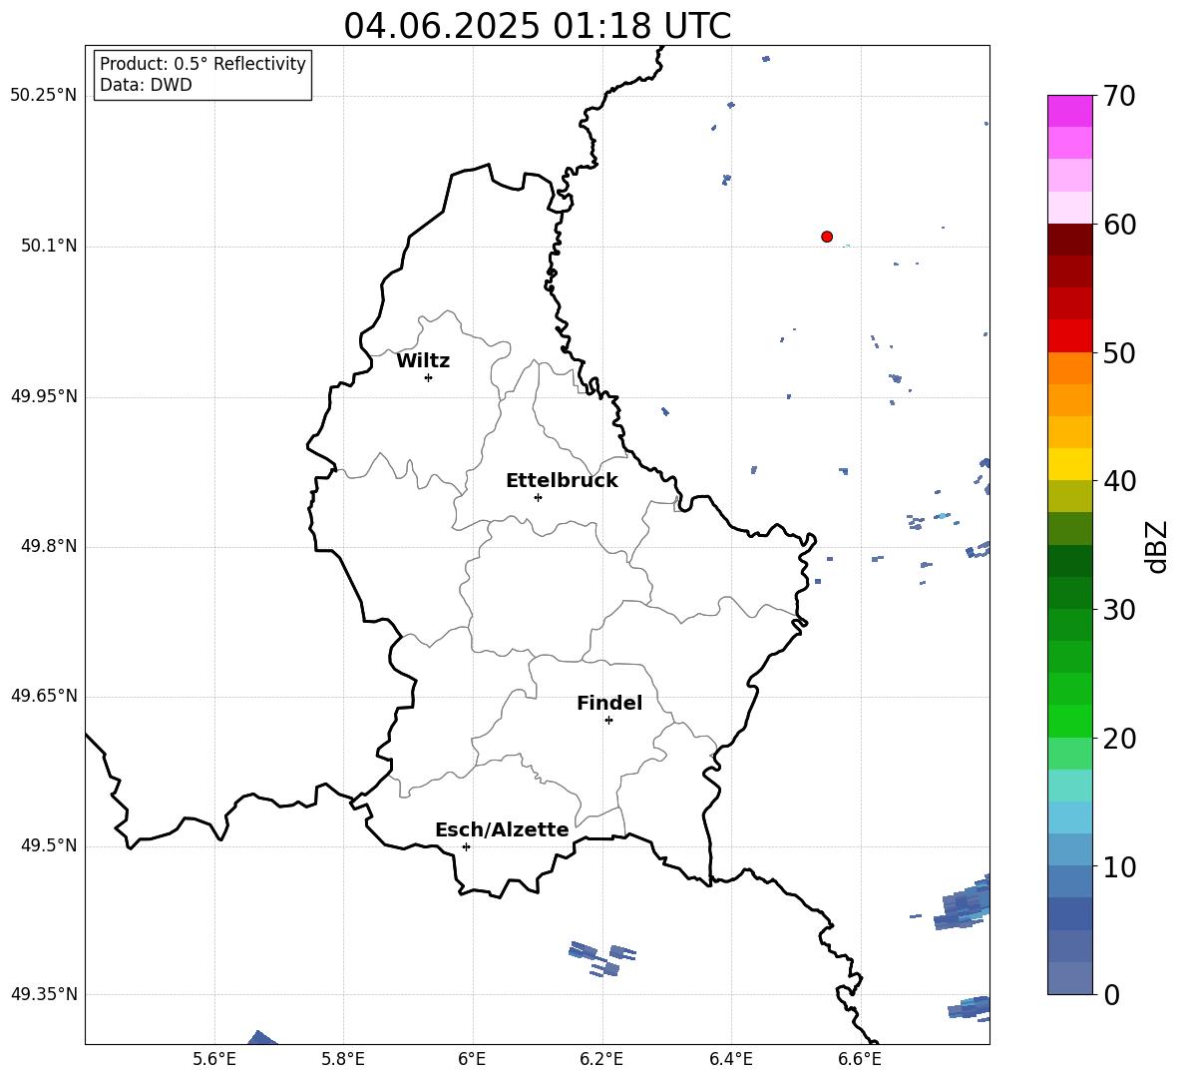Click the colorbar tick label '70'

[1119, 96]
